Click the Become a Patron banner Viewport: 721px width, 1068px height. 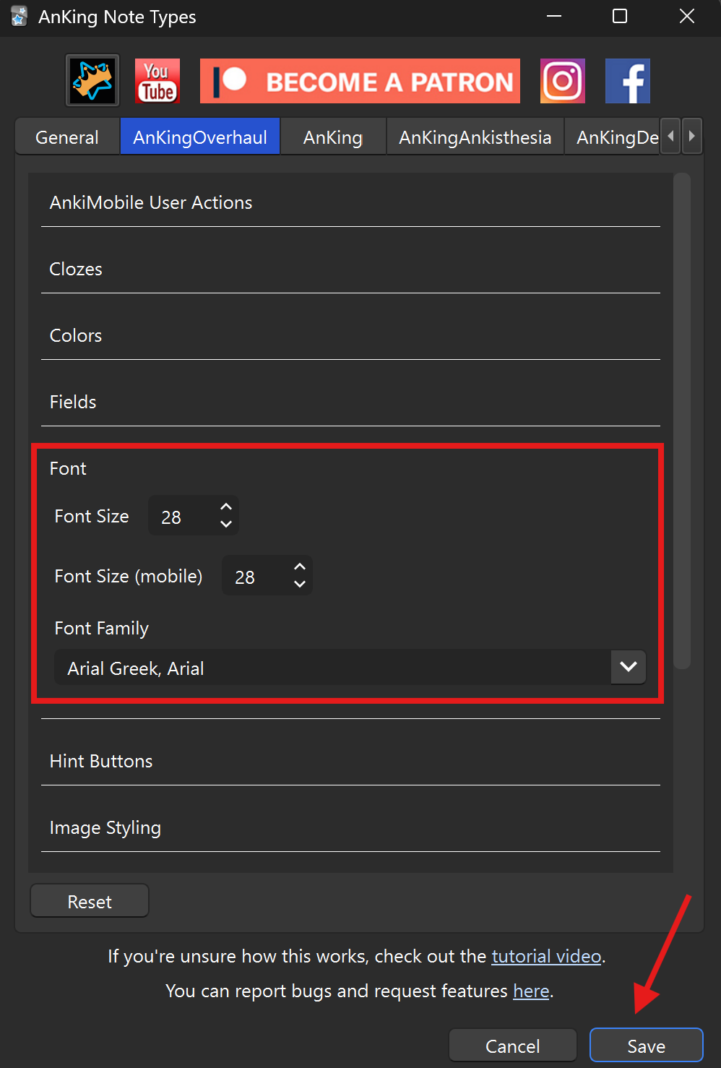[360, 81]
